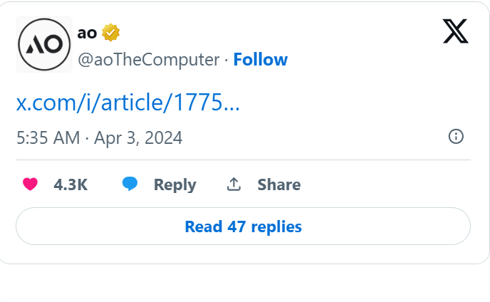Click the 4.3K likes count

point(71,184)
